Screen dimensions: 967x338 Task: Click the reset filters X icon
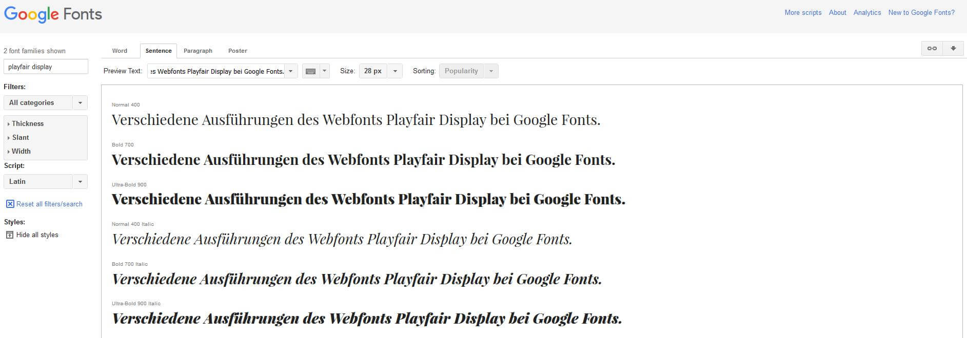coord(10,204)
